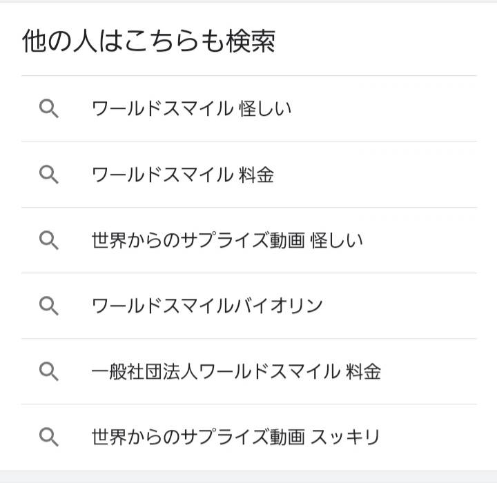Select the ワールドスマイル 料金 suggestion

(x=182, y=175)
